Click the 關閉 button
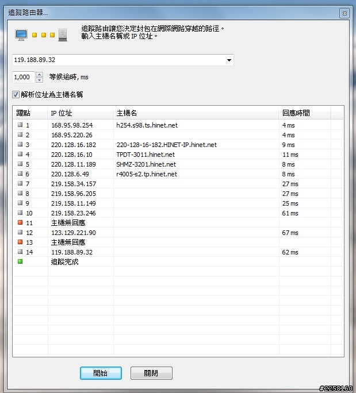 [x=151, y=373]
